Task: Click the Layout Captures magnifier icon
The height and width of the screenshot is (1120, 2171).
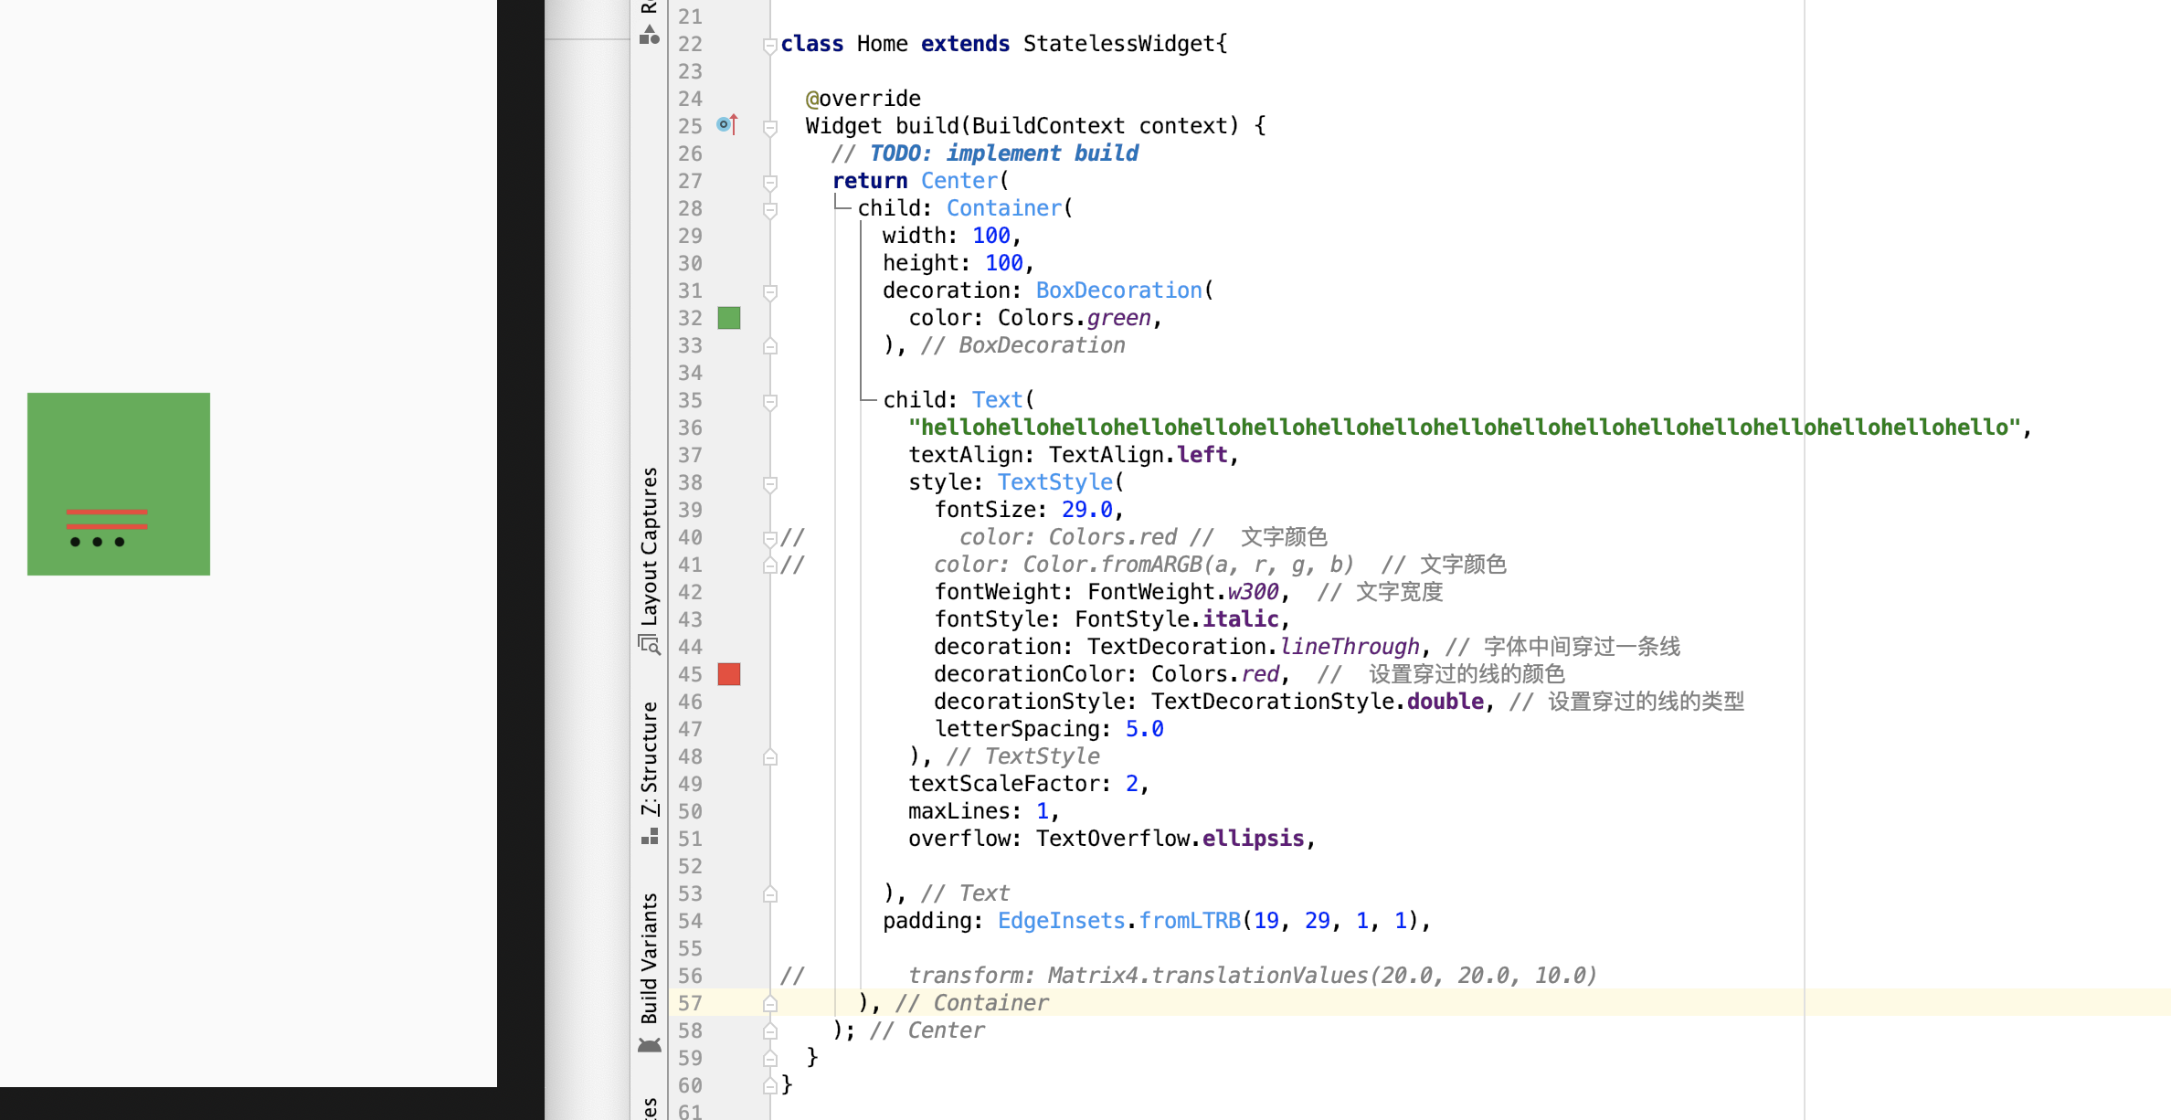Action: click(x=649, y=645)
